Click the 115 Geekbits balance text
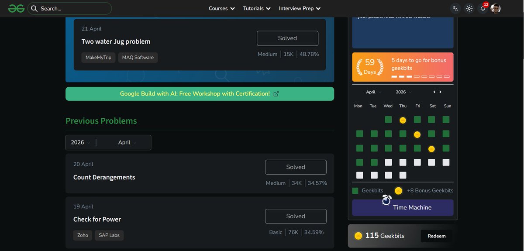This screenshot has width=524, height=251. tap(385, 236)
